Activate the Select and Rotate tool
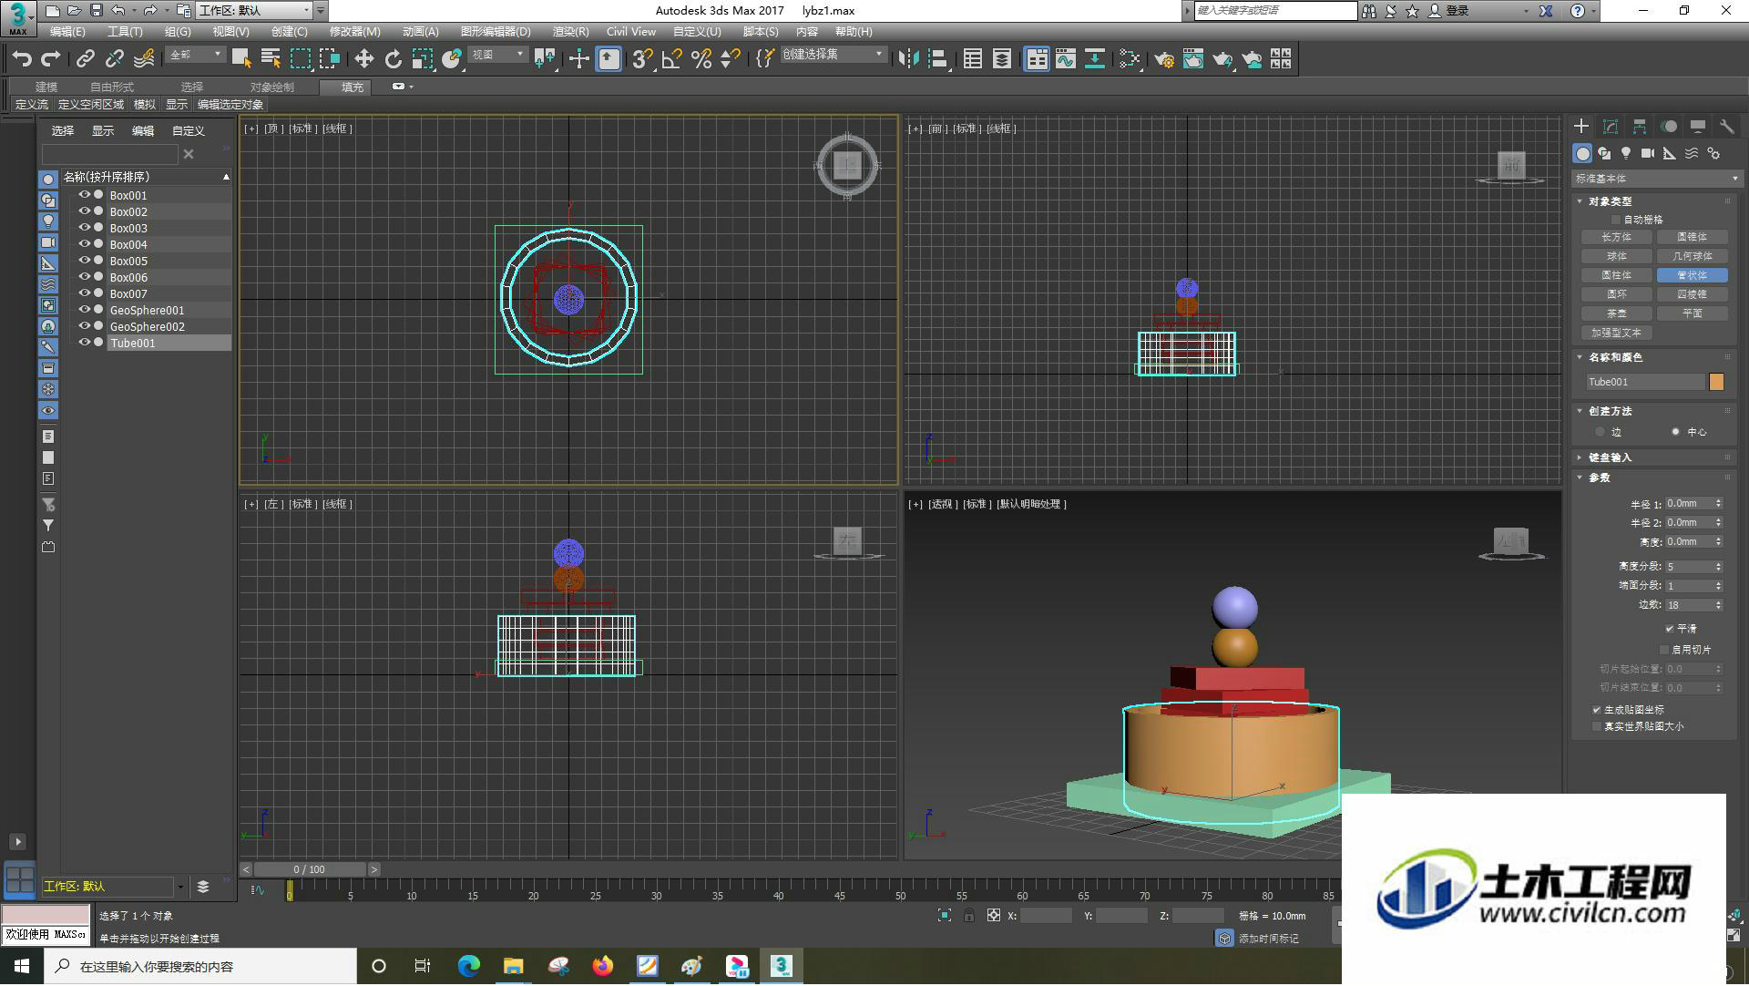 pos(393,59)
